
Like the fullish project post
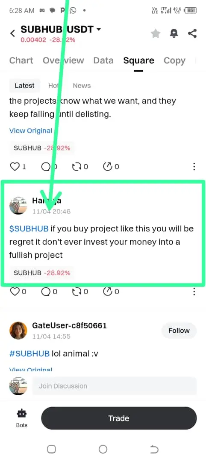15,292
